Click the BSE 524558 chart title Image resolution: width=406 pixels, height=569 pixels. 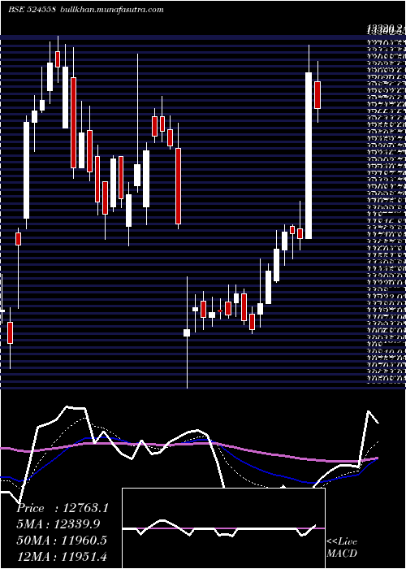[32, 10]
